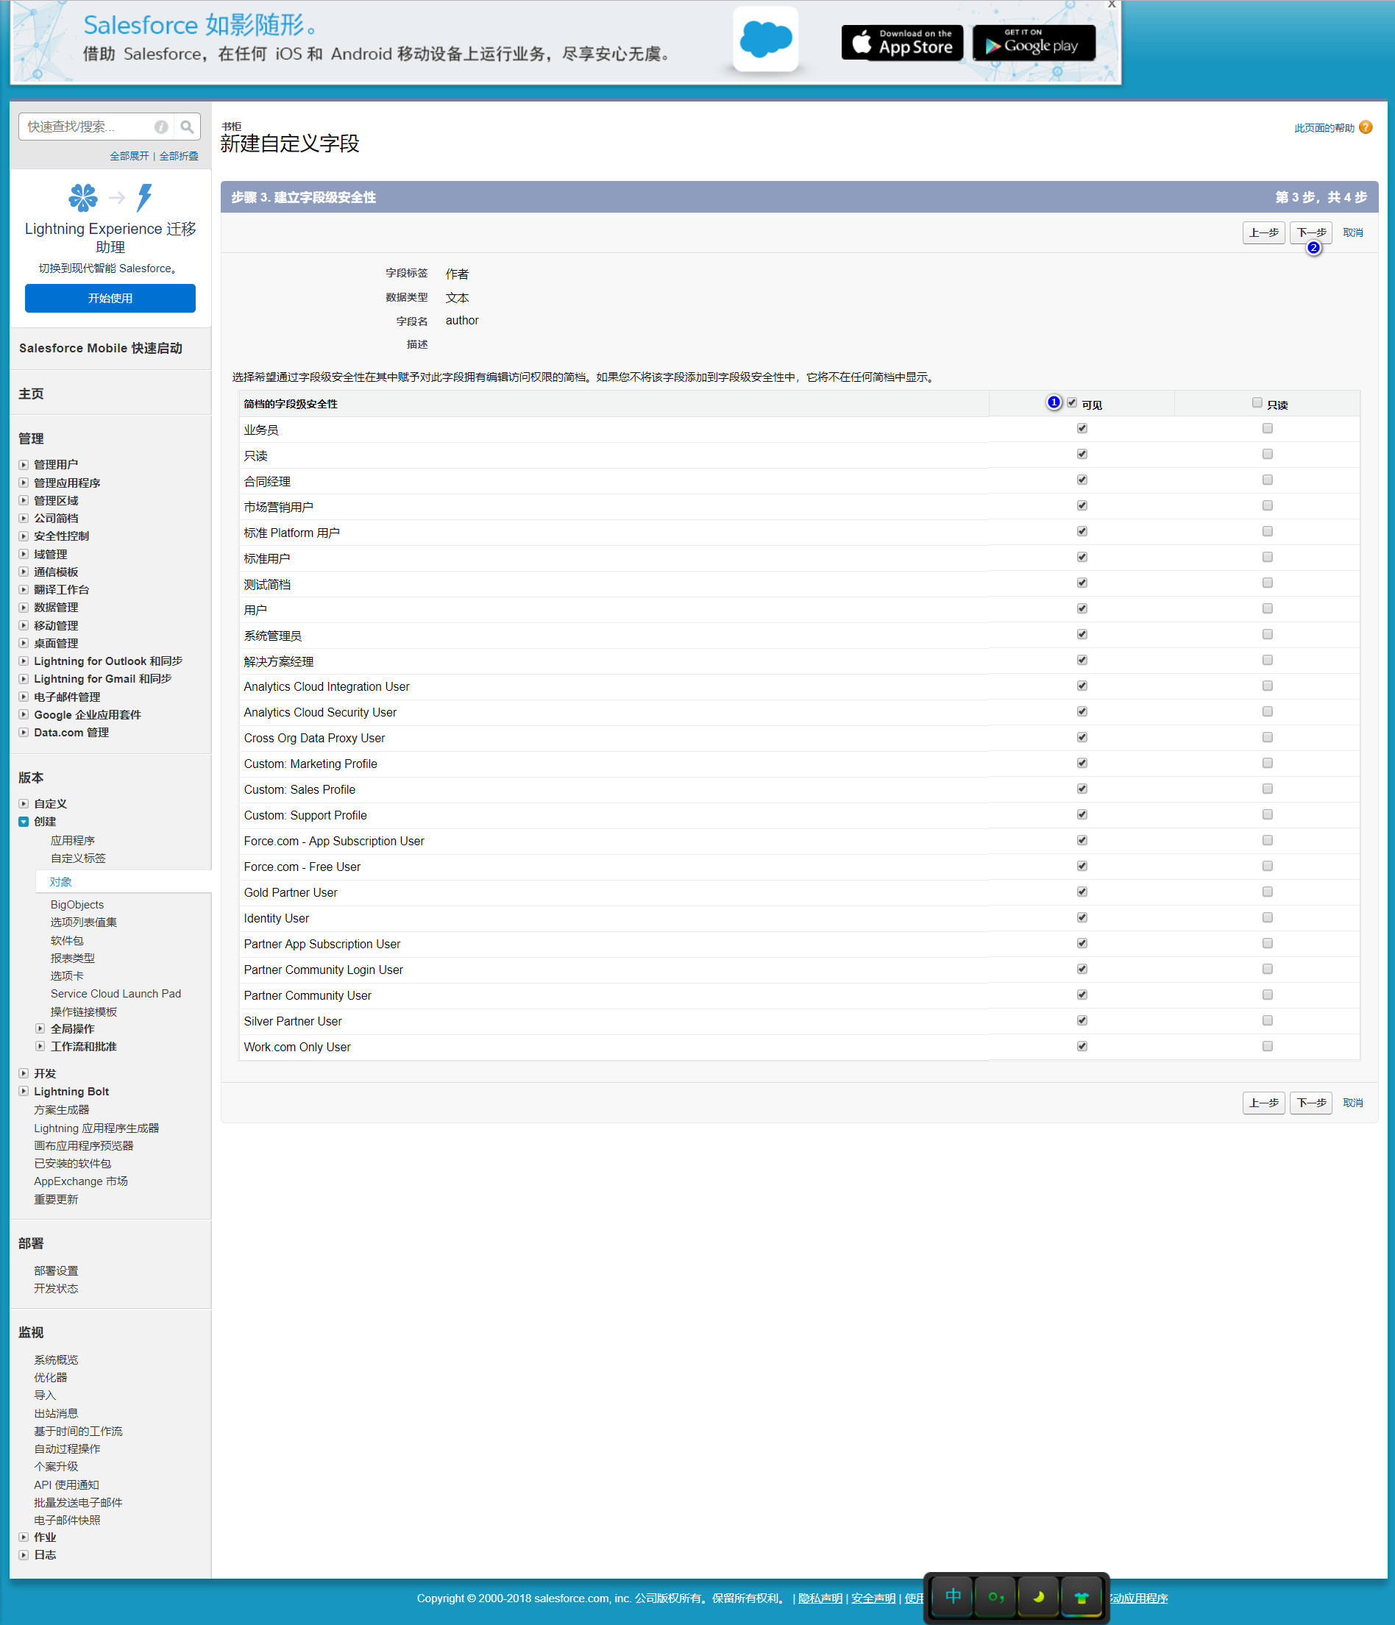Uncheck visible box for Cross Org Data Proxy User
Viewport: 1395px width, 1625px height.
(1082, 737)
